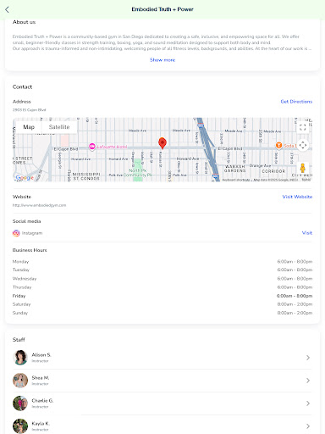Click Charlie G. profile photo
This screenshot has height=434, width=325.
click(x=20, y=403)
